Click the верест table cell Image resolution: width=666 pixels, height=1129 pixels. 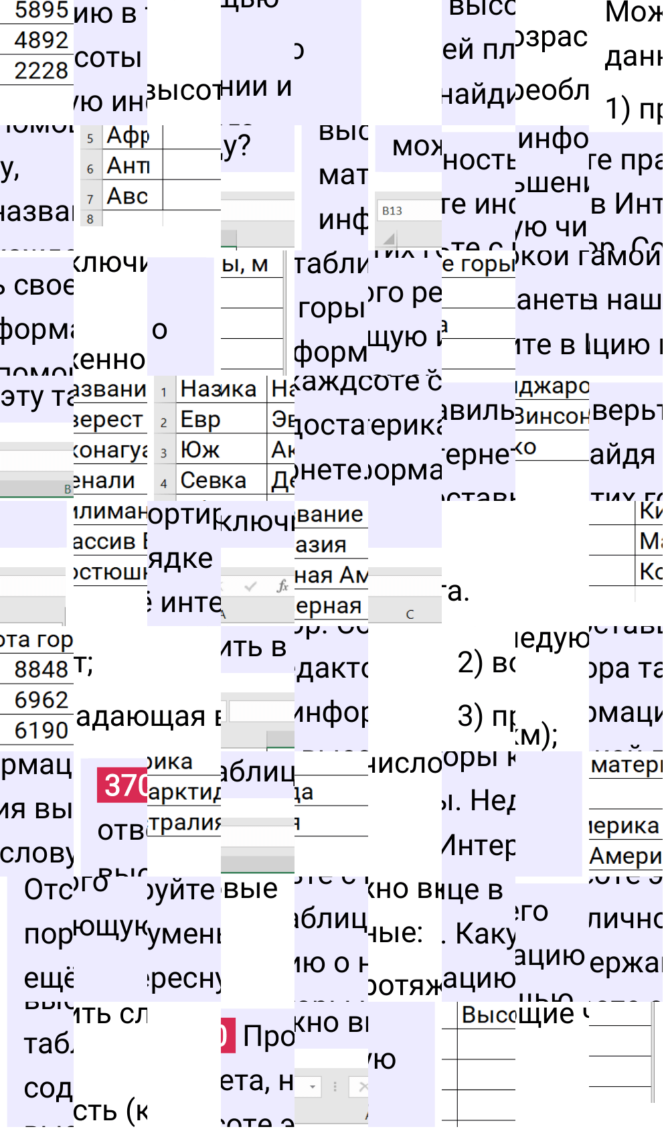pos(110,420)
